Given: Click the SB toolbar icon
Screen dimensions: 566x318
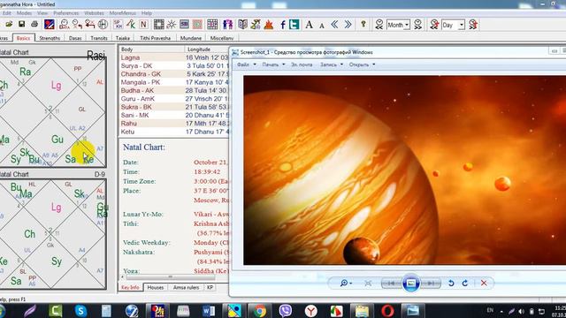Looking at the screenshot, I should [x=184, y=25].
